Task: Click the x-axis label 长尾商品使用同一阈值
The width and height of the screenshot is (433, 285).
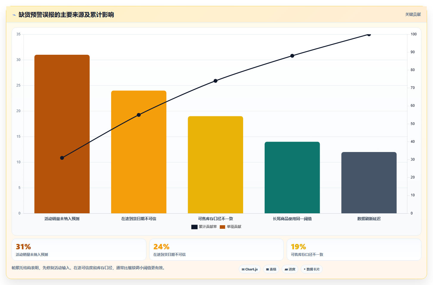Action: point(292,219)
